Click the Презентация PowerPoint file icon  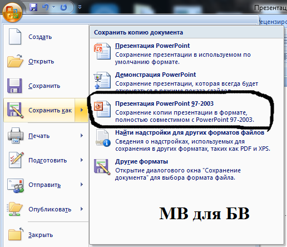point(102,51)
